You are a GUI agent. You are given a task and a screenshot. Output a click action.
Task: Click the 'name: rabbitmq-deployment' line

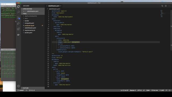coord(63,17)
